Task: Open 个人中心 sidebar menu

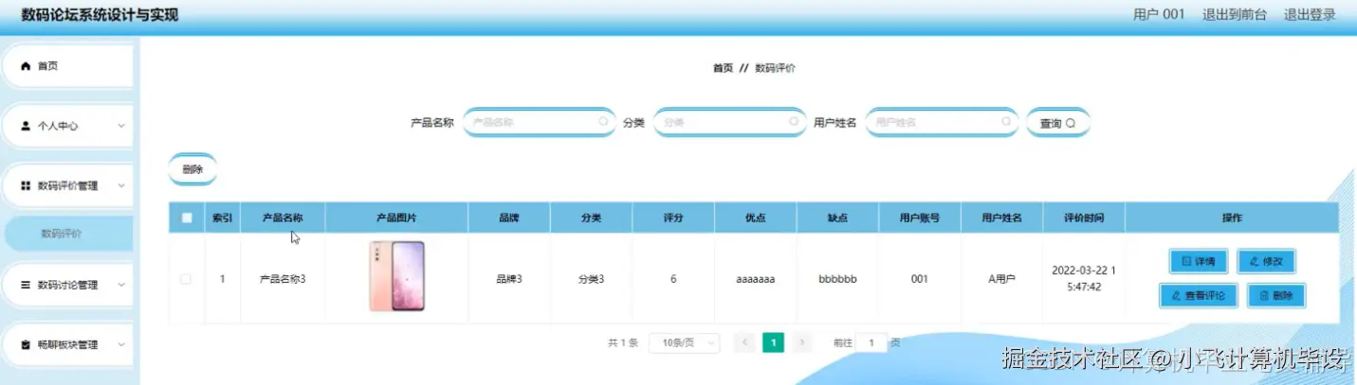Action: (66, 126)
